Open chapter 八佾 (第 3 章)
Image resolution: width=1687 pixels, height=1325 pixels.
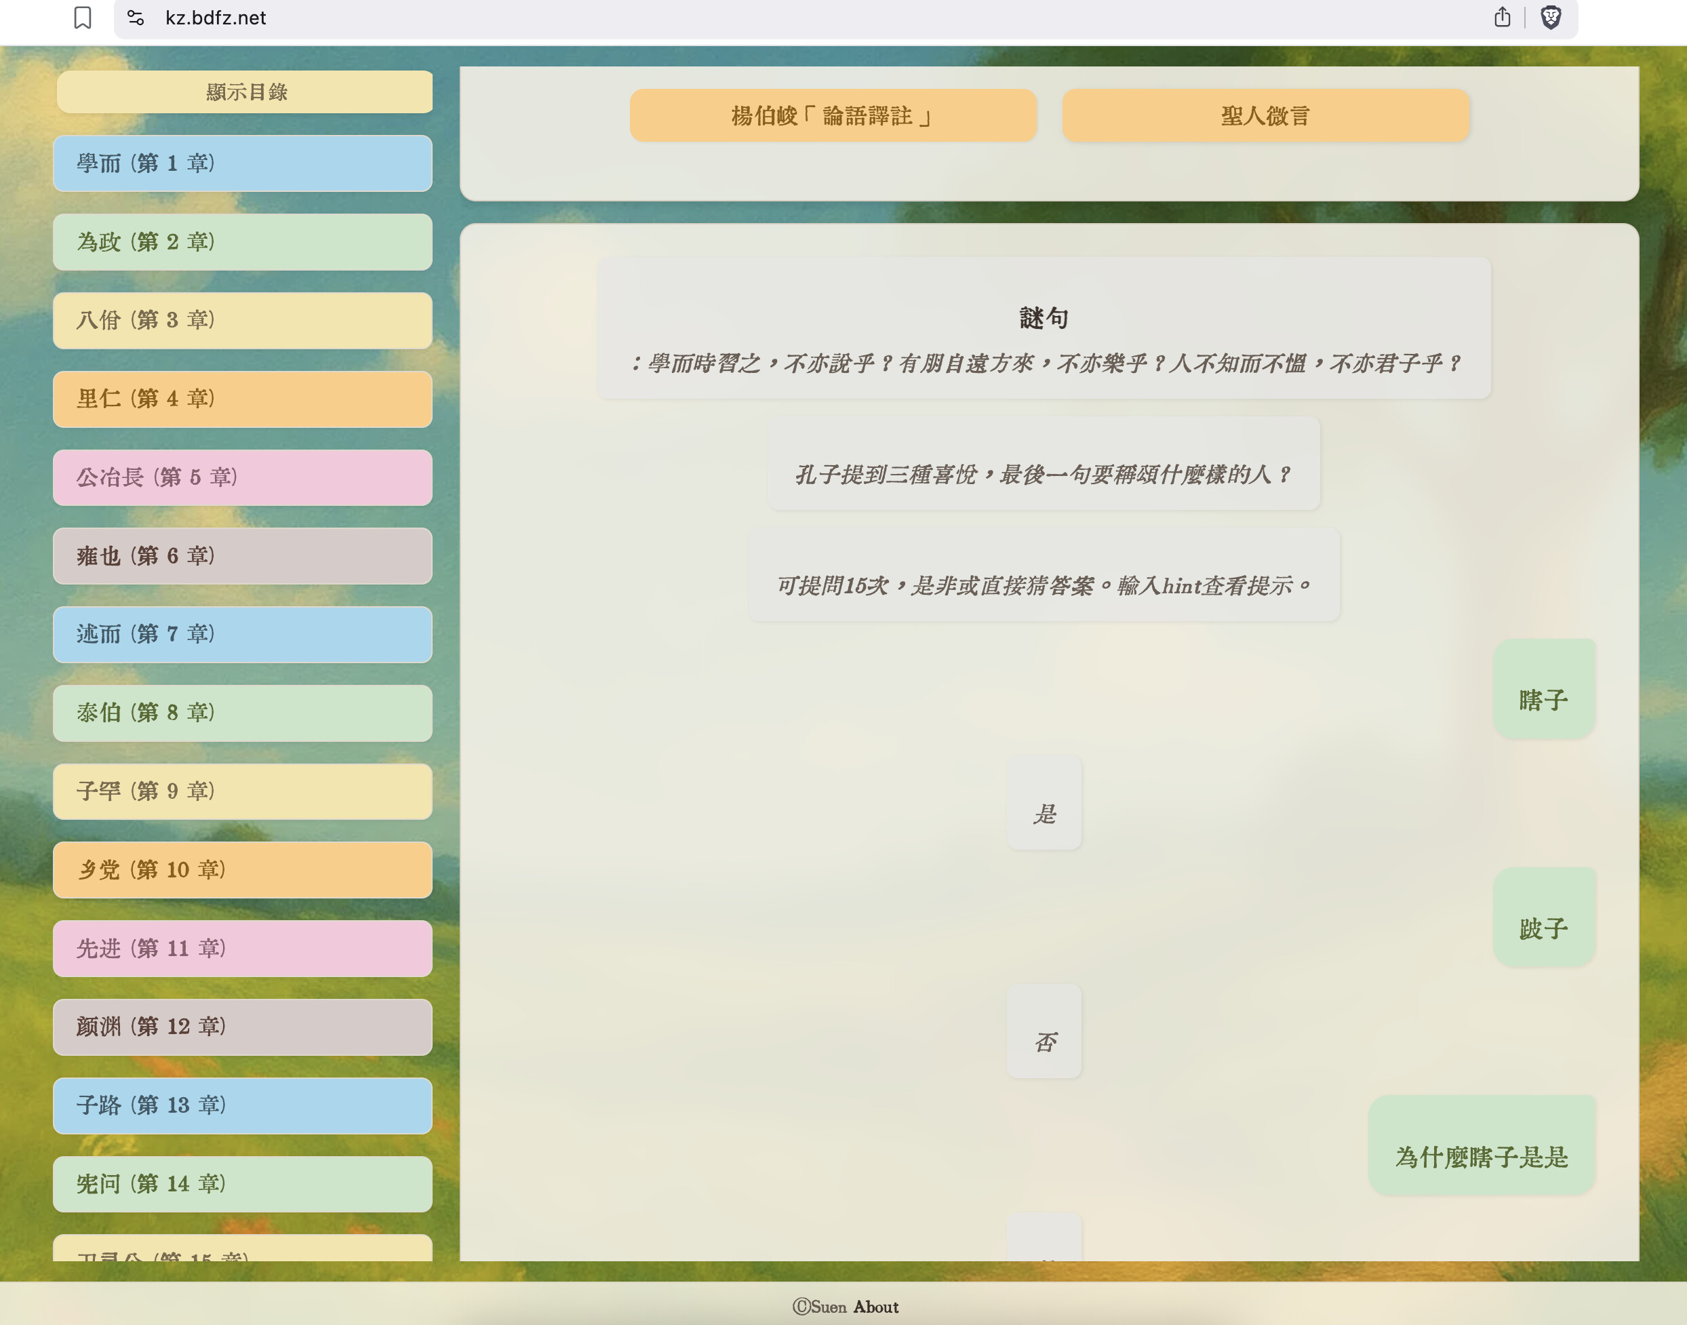pyautogui.click(x=242, y=320)
